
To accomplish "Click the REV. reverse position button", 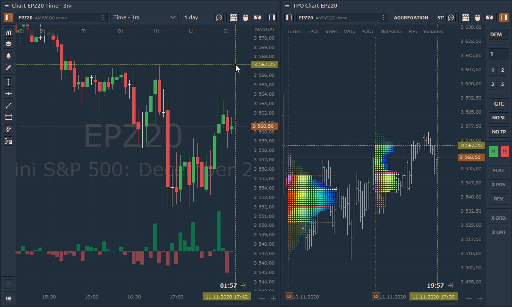I will 499,199.
